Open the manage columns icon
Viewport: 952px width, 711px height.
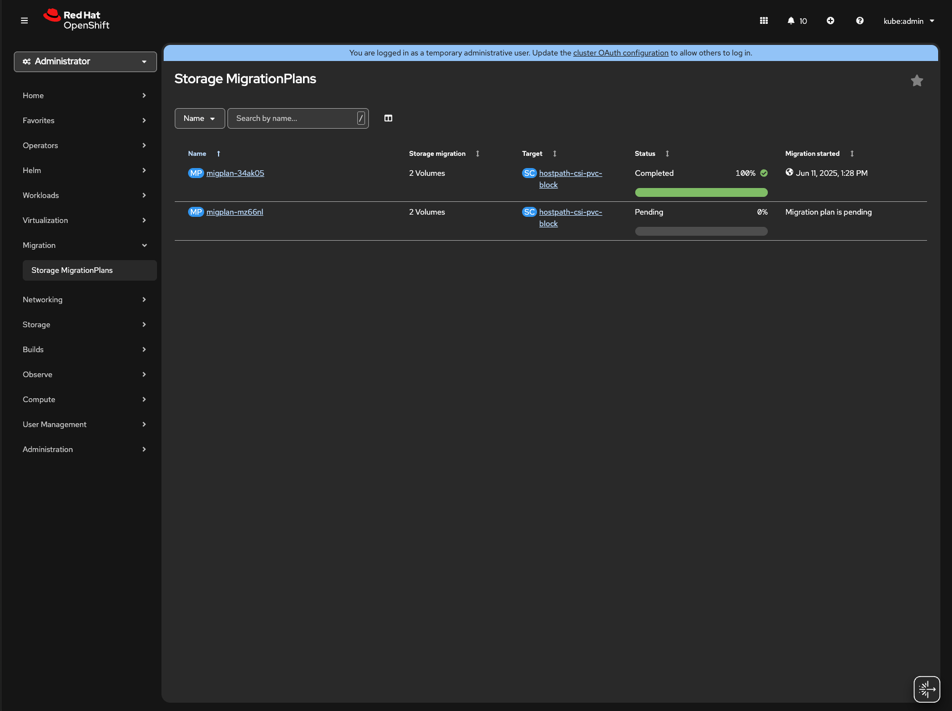pyautogui.click(x=388, y=118)
